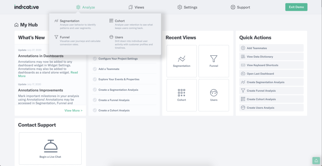Click the Cohort grid icon in dropdown
This screenshot has height=166, width=322.
click(111, 20)
